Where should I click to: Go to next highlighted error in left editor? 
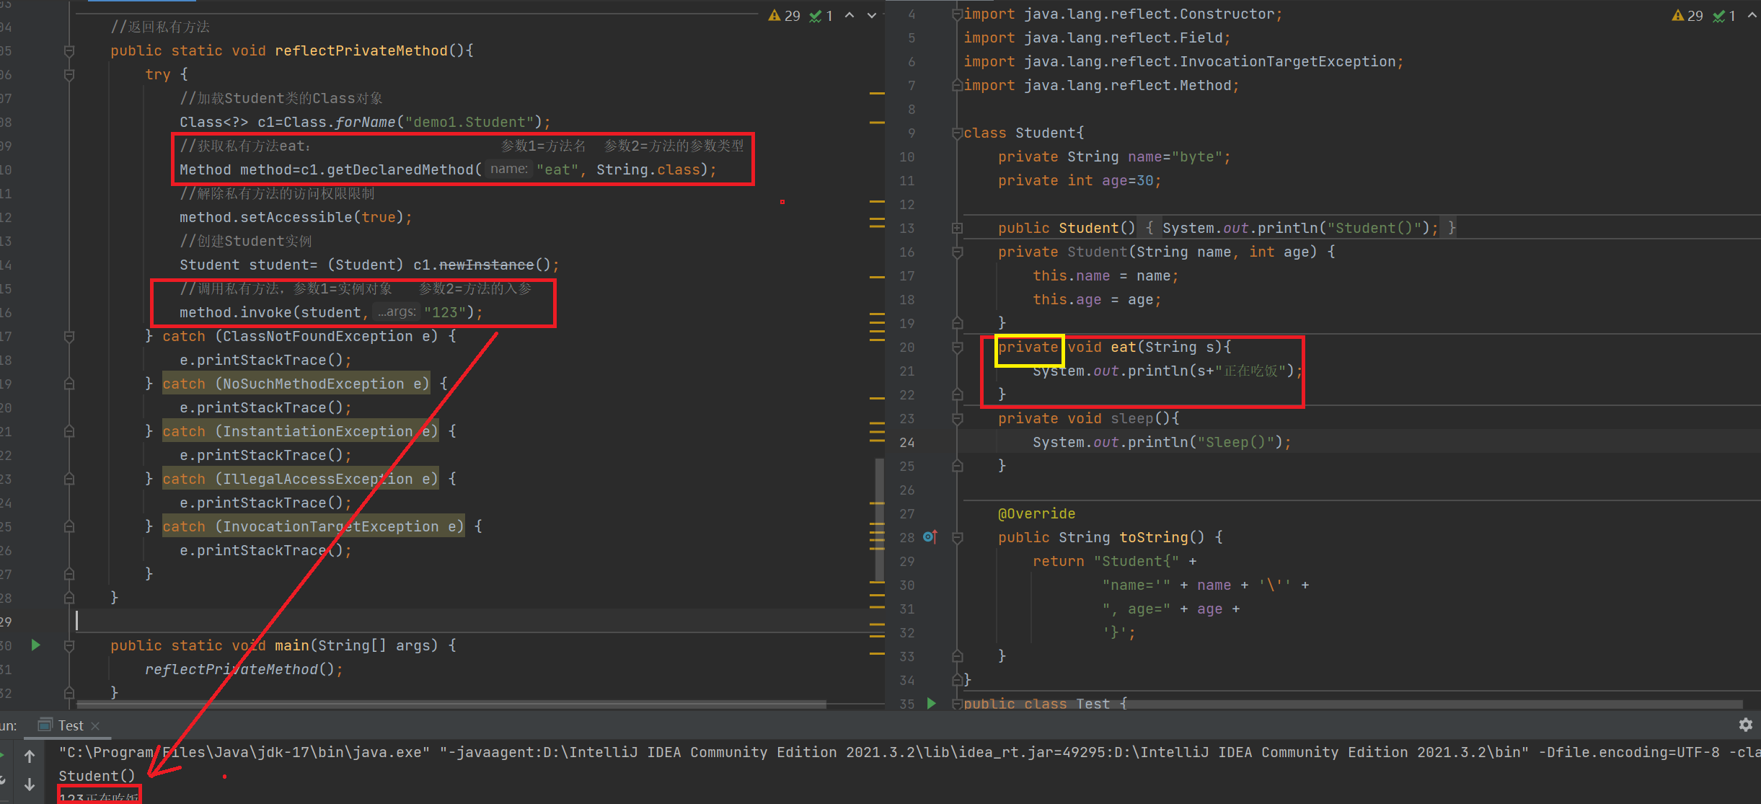871,16
